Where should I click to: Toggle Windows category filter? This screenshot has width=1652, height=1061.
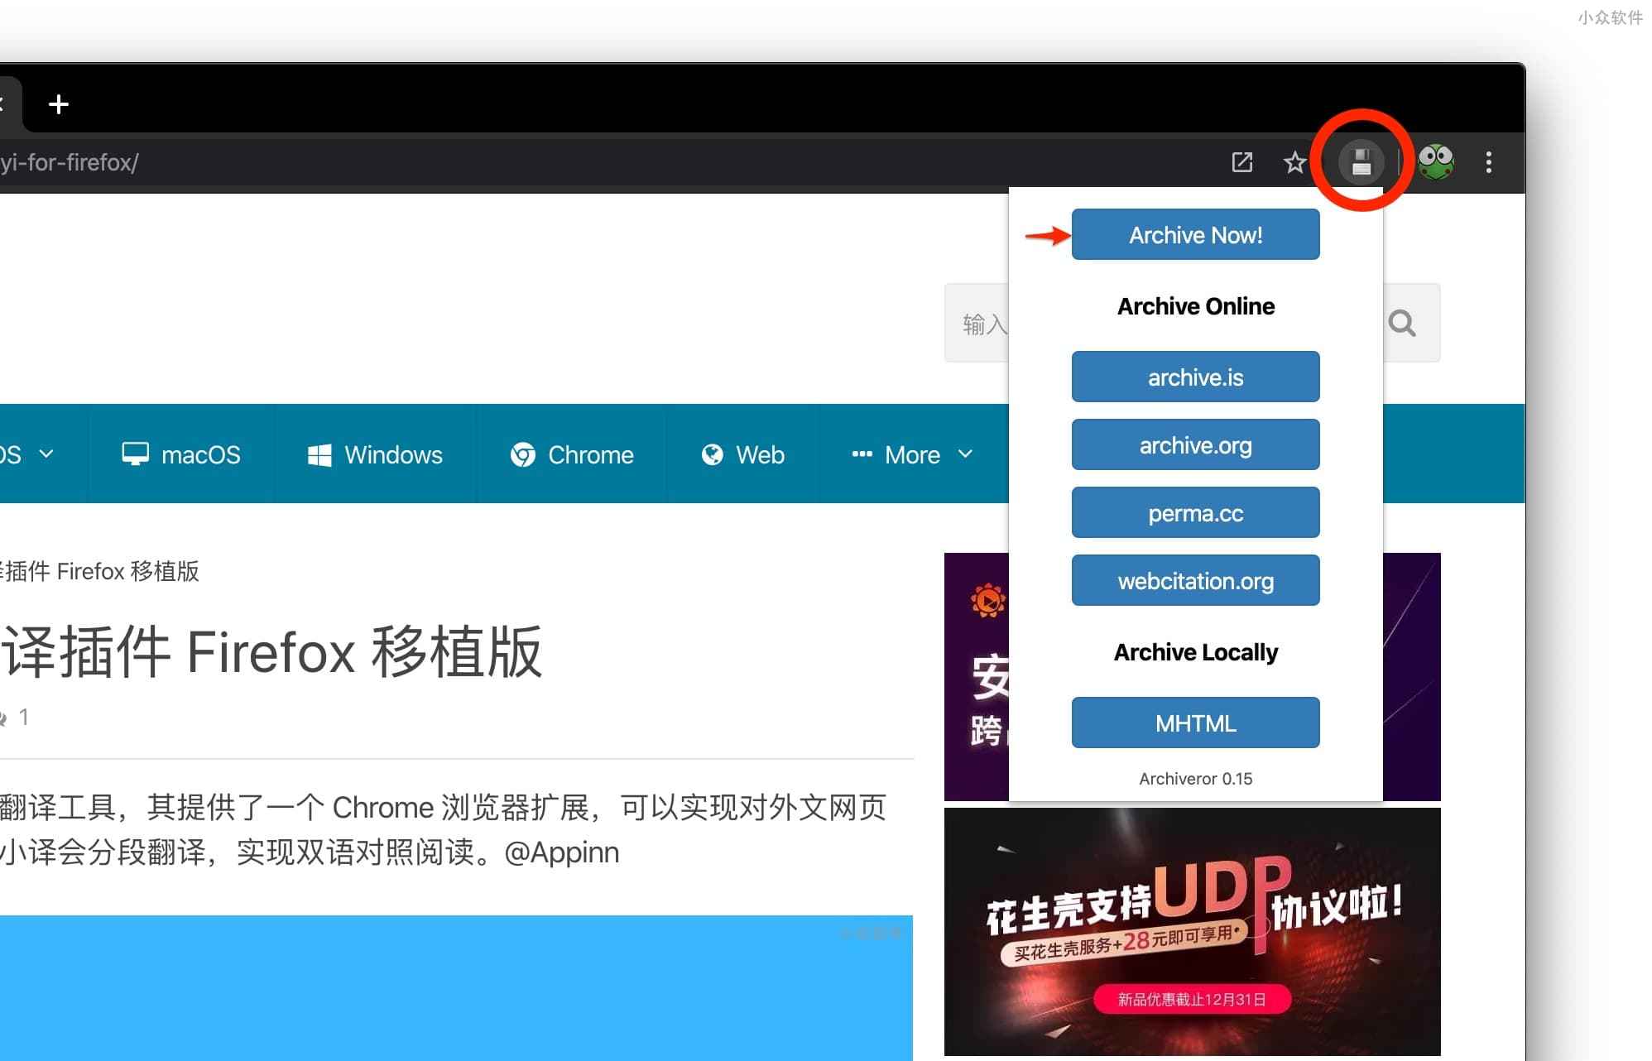(x=373, y=455)
